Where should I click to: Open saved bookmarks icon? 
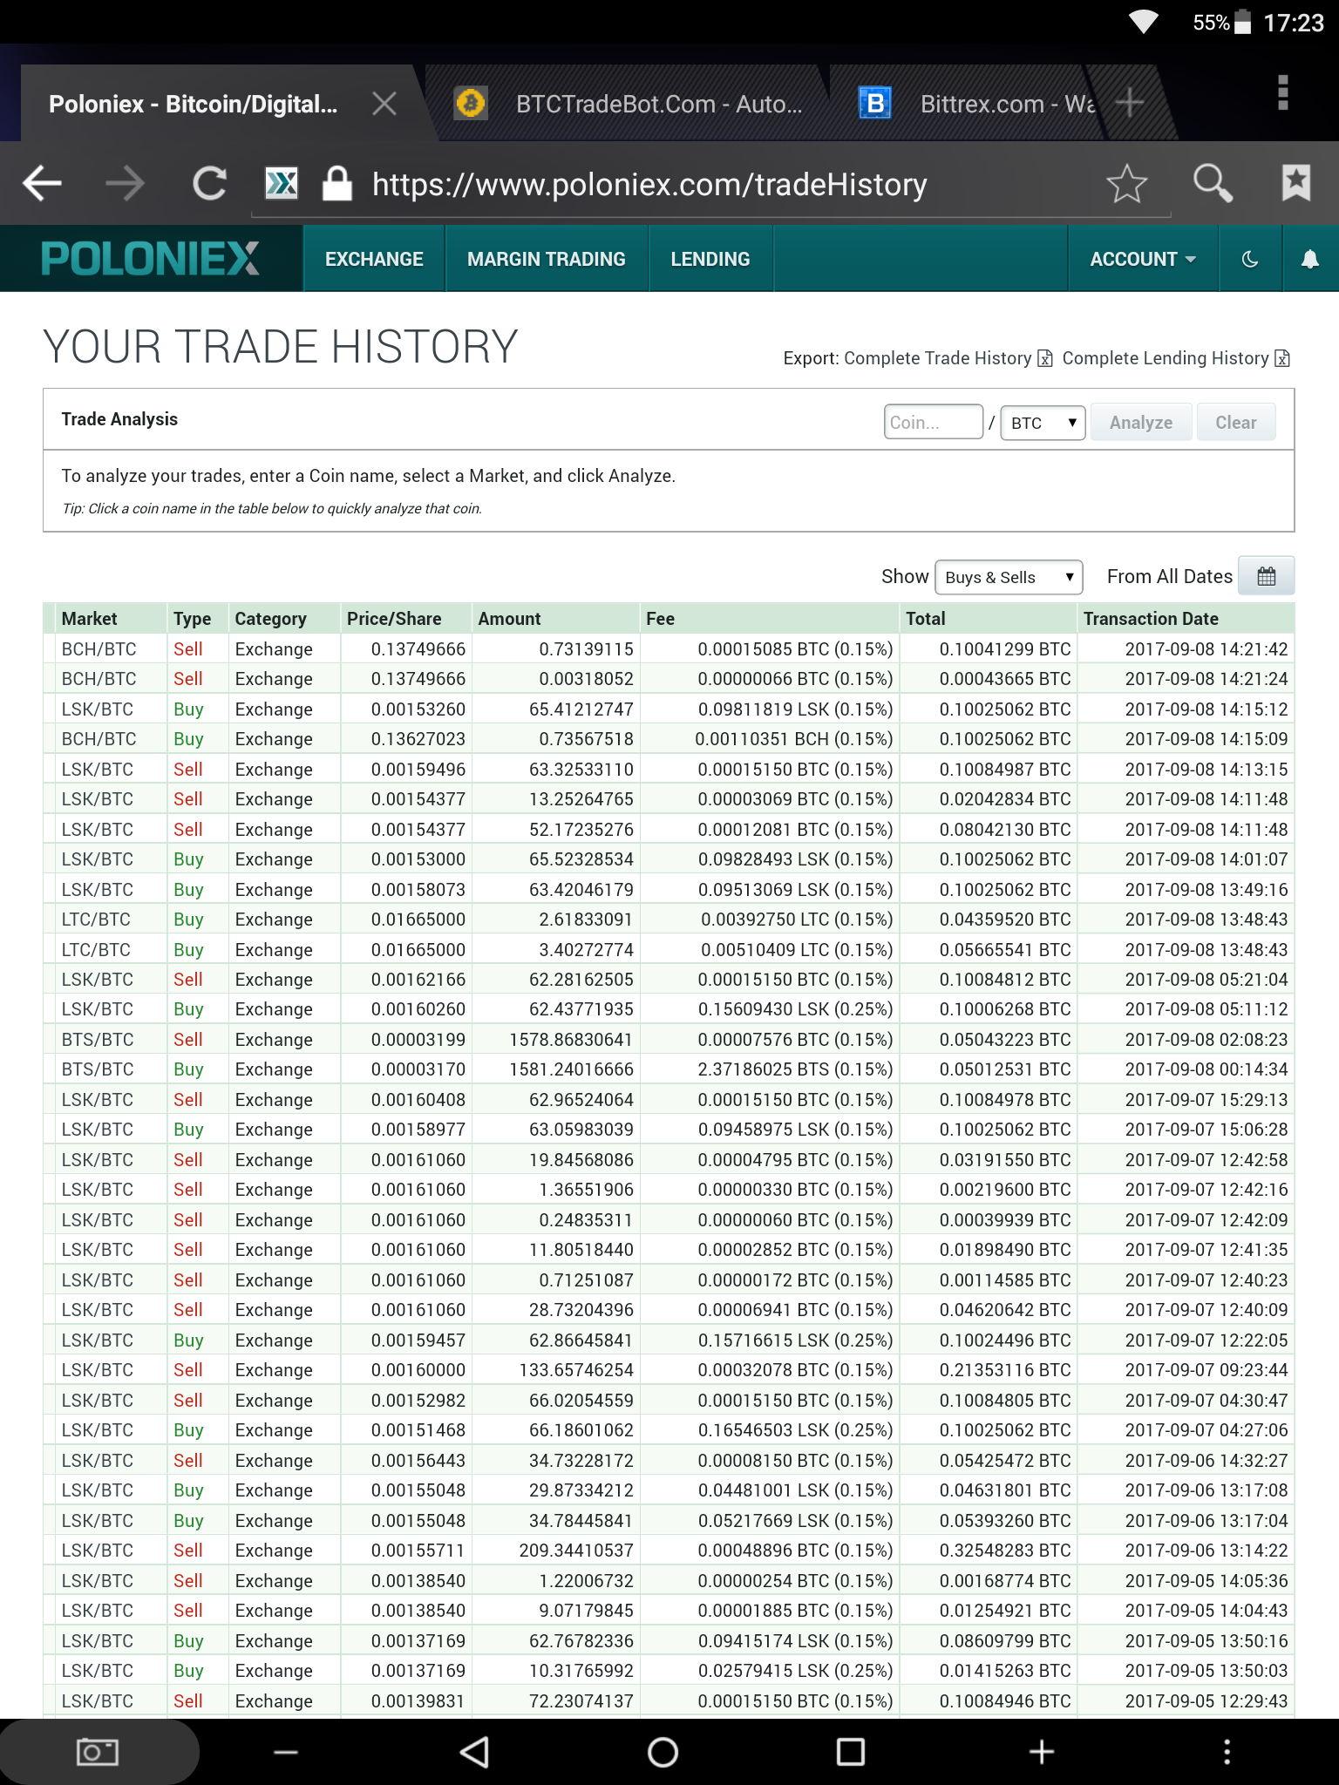[1295, 184]
